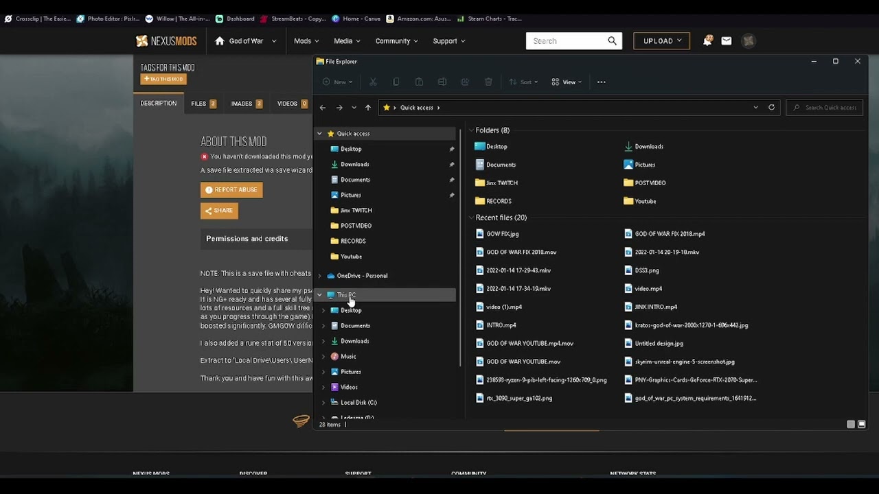This screenshot has width=879, height=494.
Task: Click the Nexus Mods search magnifier icon
Action: [x=612, y=41]
